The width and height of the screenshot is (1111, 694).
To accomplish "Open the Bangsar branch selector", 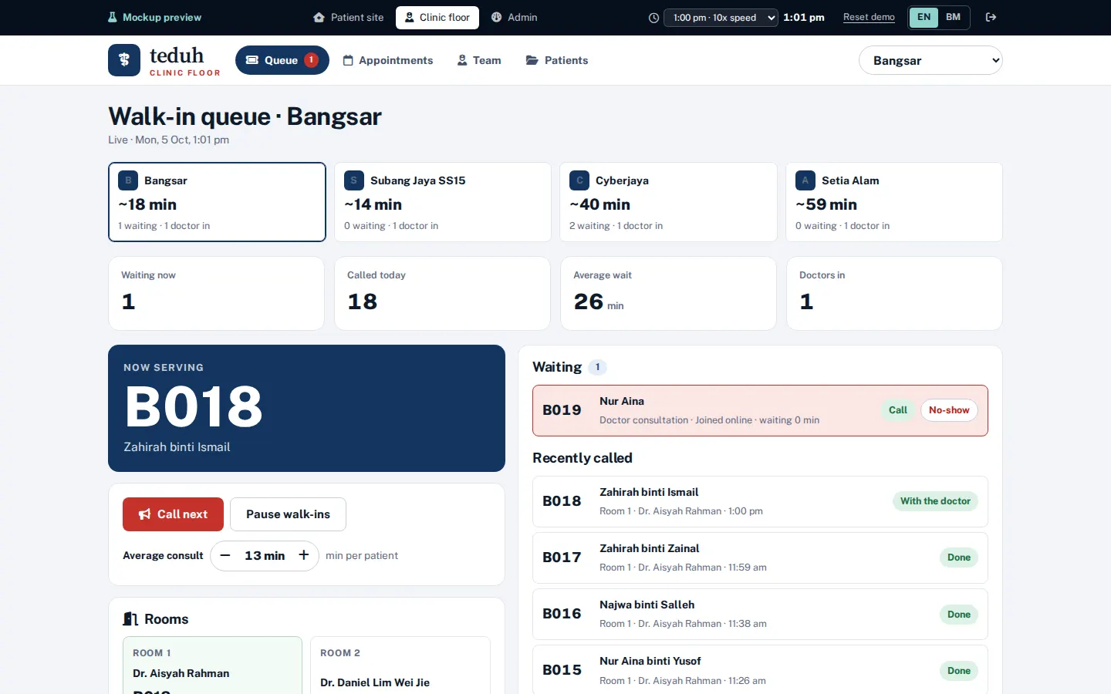I will [x=930, y=60].
